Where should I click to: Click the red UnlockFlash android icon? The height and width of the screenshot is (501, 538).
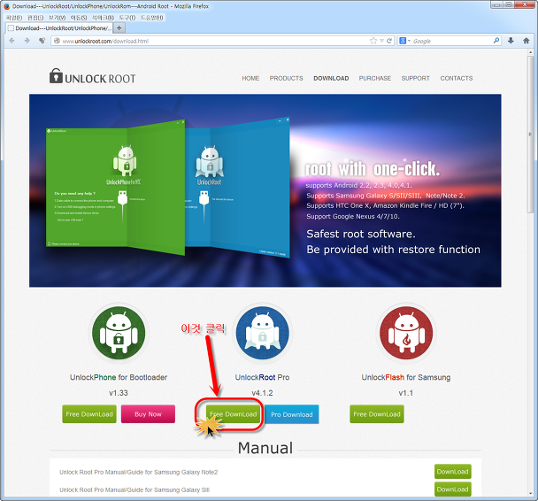click(406, 333)
